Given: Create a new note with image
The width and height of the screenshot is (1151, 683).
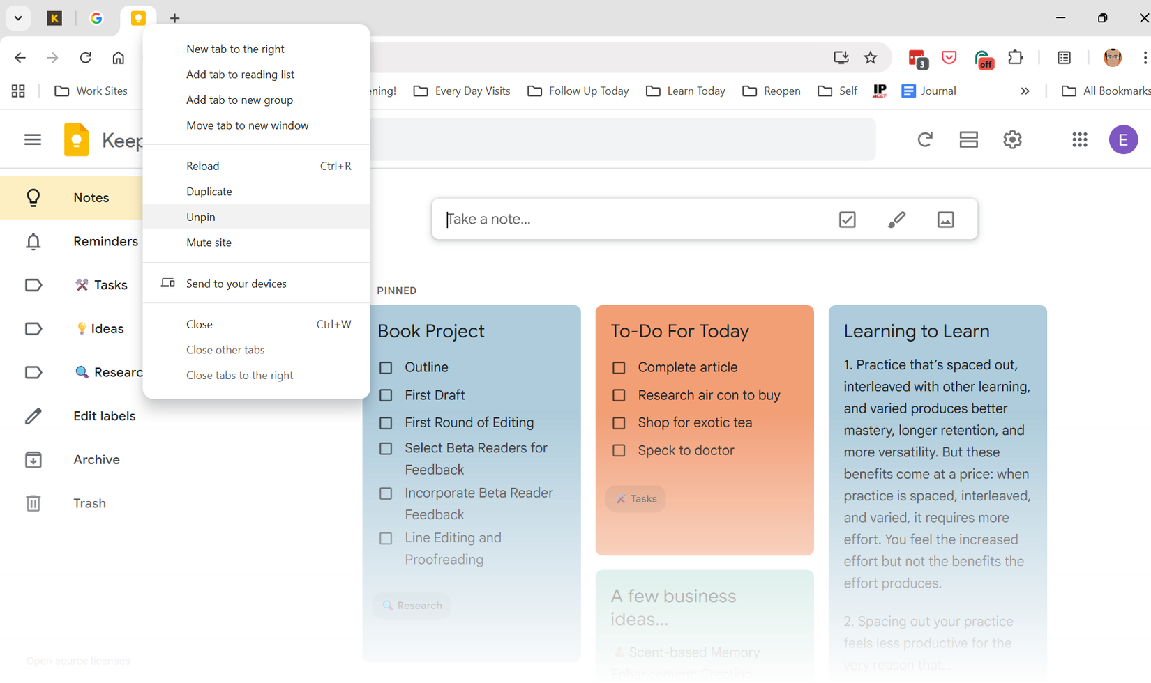Looking at the screenshot, I should (x=946, y=219).
